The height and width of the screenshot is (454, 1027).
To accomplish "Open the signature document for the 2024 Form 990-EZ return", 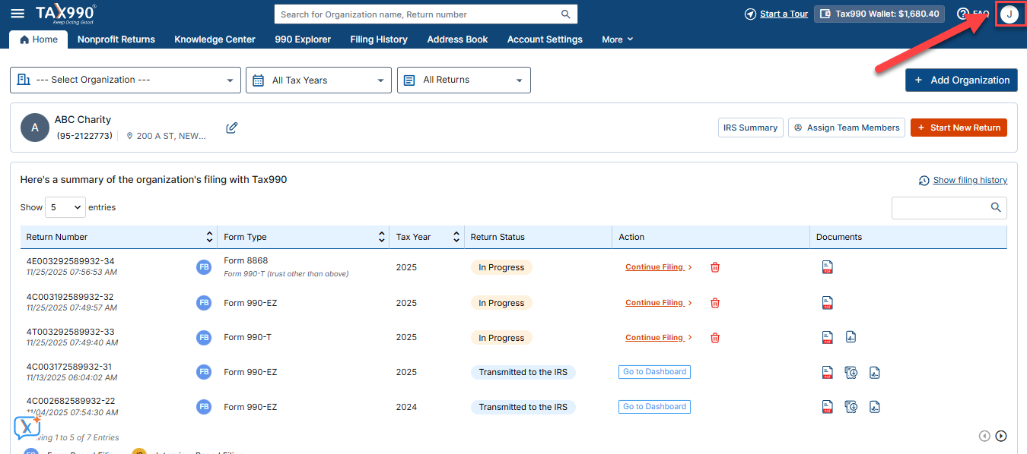I will tap(875, 407).
